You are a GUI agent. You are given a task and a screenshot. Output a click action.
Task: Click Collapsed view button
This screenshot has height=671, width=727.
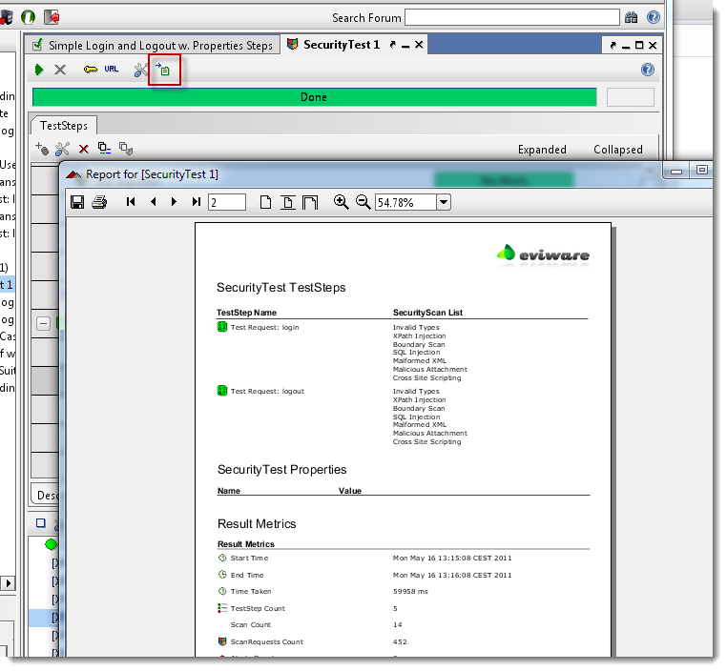click(x=618, y=150)
